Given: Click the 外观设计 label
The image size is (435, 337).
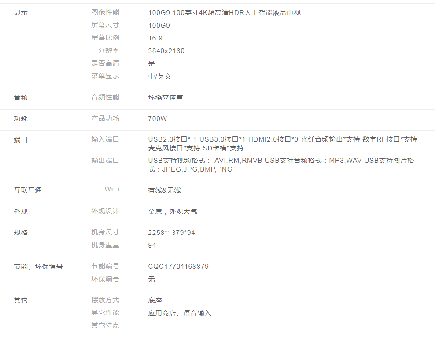Looking at the screenshot, I should (105, 211).
